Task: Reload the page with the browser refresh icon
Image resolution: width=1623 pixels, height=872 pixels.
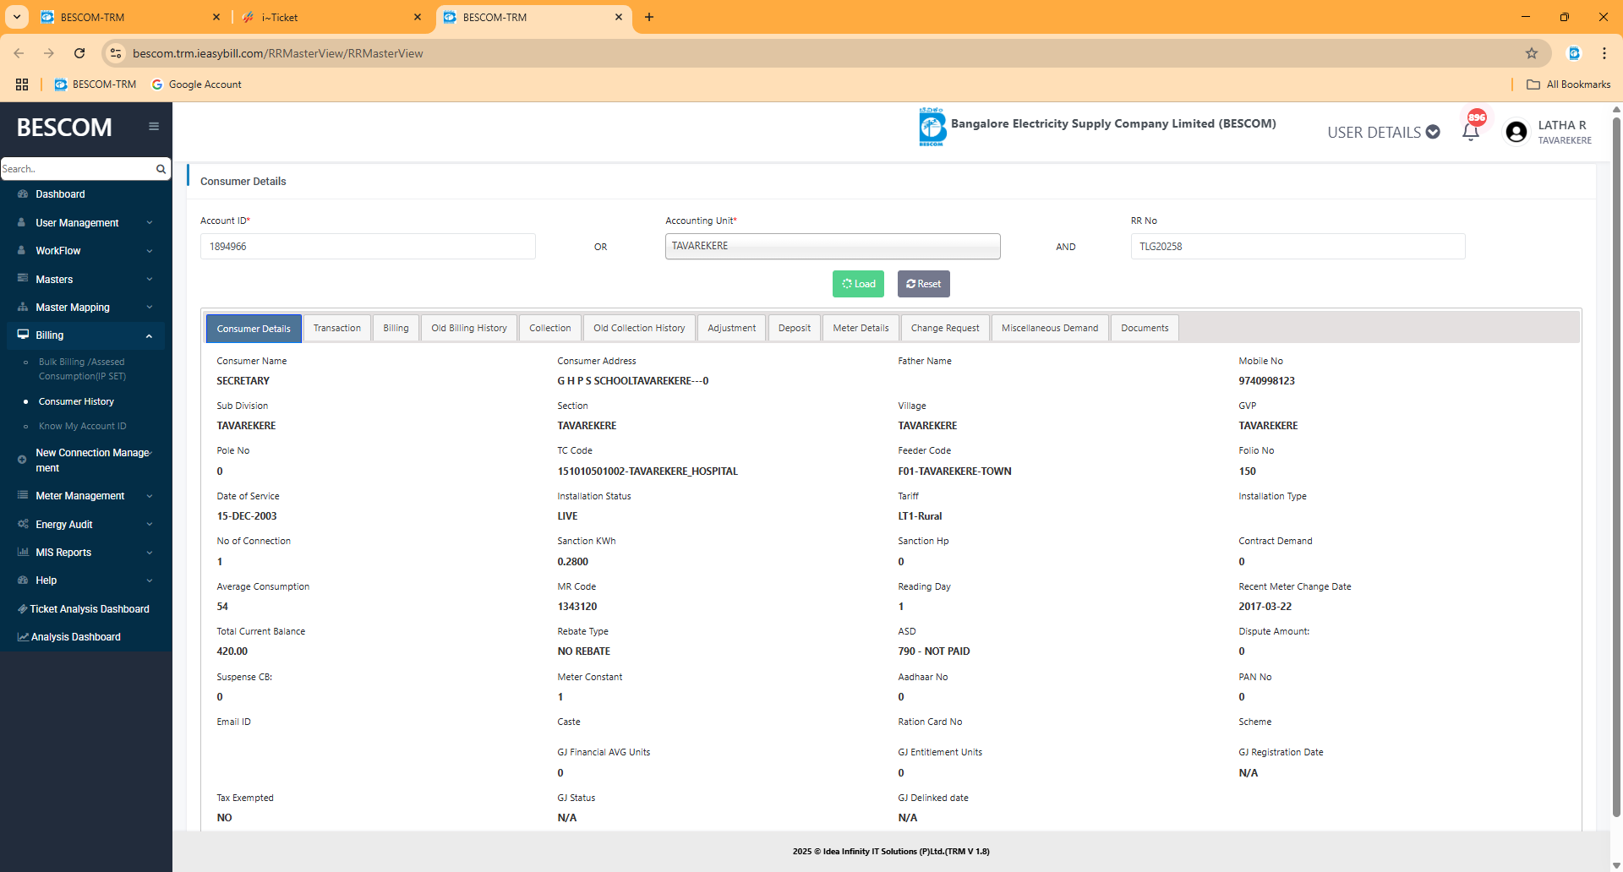Action: (79, 53)
